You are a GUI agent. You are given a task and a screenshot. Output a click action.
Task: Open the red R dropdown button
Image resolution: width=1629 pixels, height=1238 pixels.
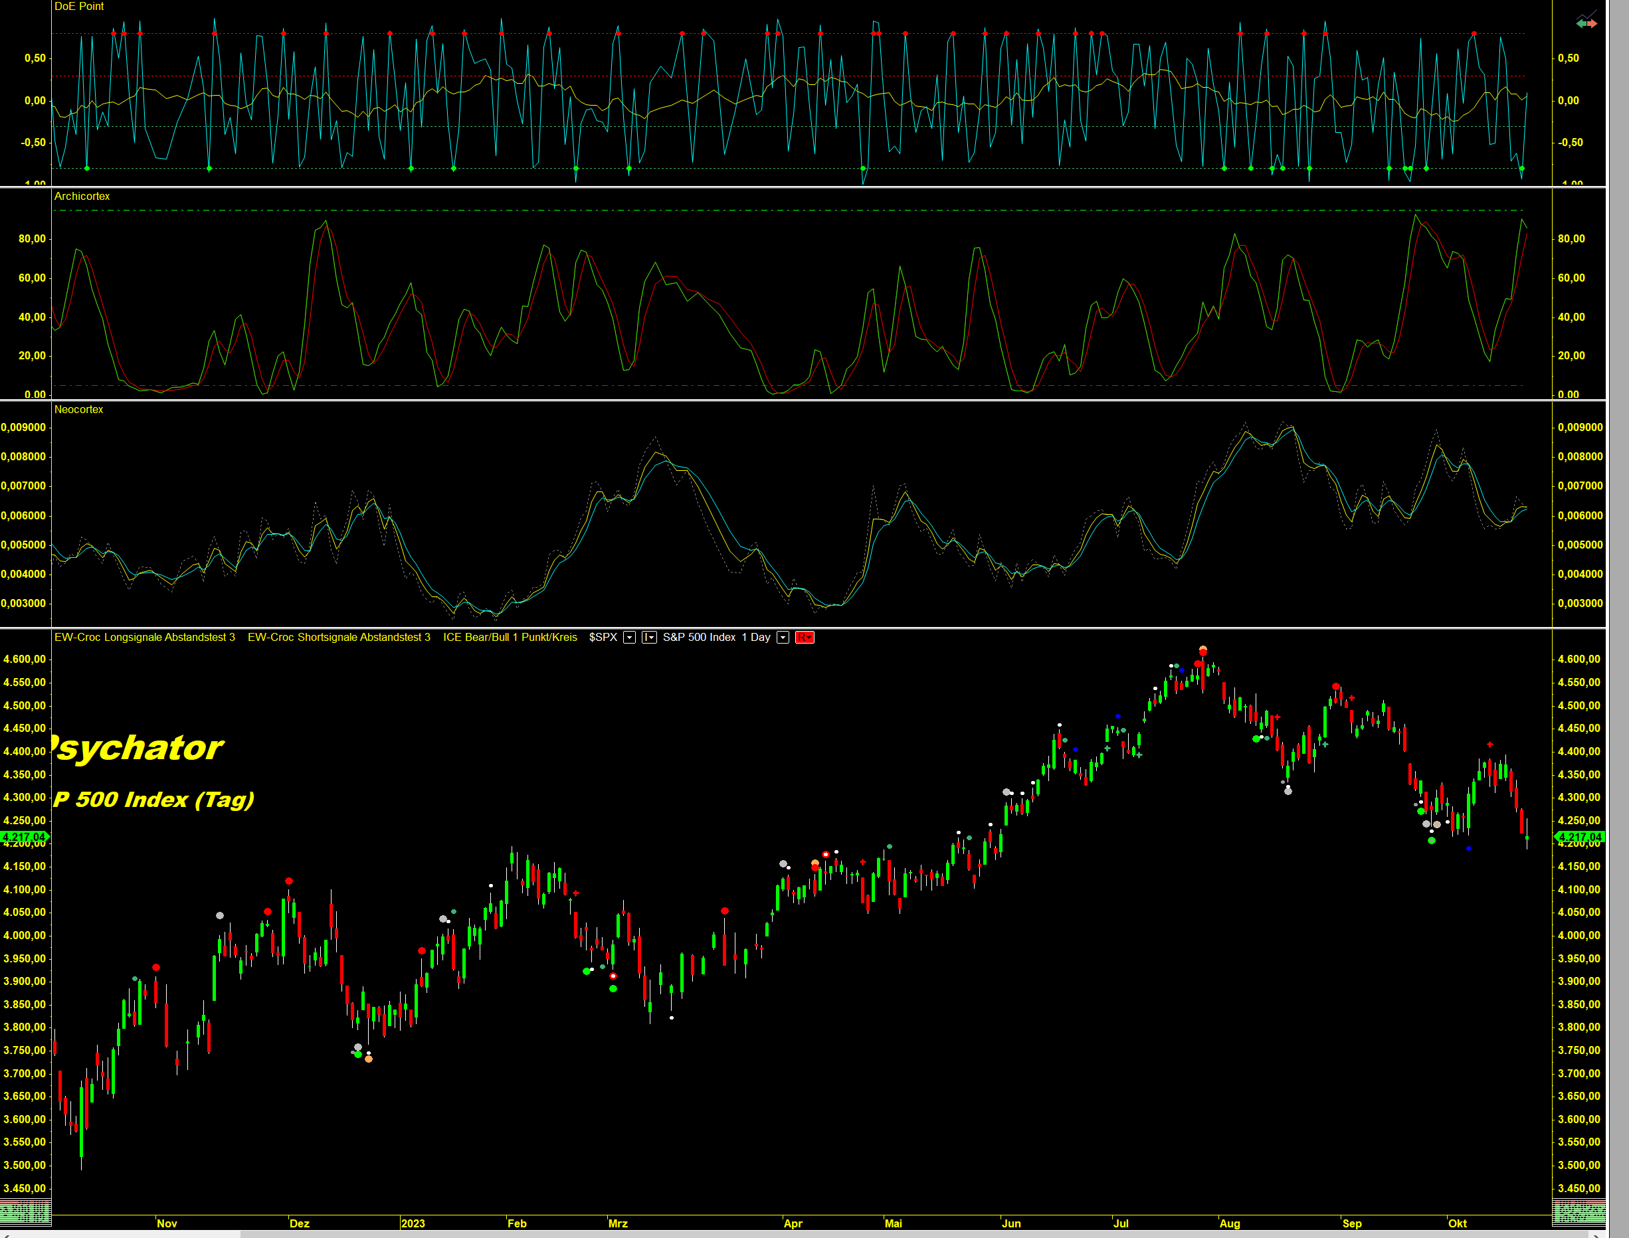click(x=804, y=638)
